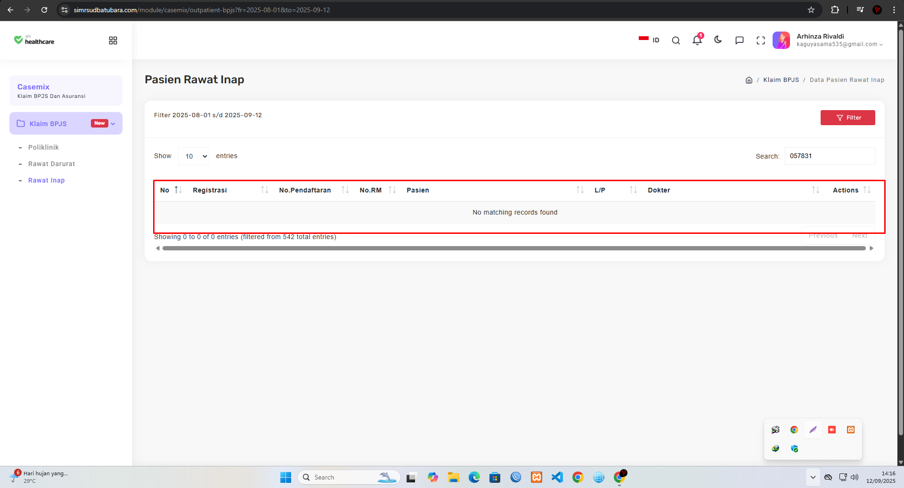
Task: Sort table by Pasien column
Action: [x=495, y=190]
